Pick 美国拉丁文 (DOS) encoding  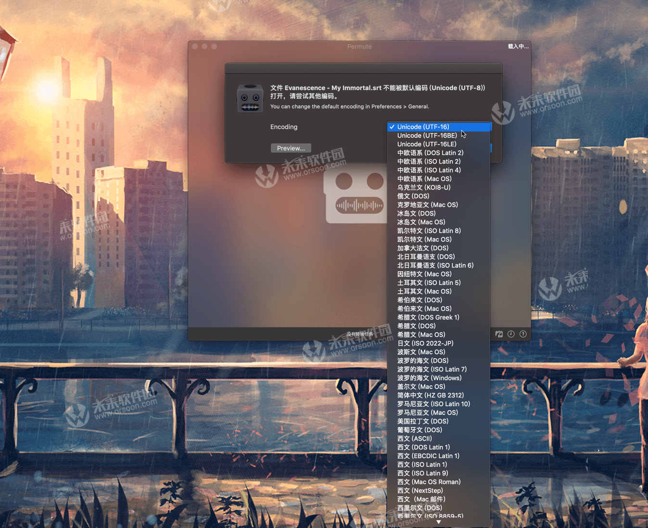[x=439, y=422]
